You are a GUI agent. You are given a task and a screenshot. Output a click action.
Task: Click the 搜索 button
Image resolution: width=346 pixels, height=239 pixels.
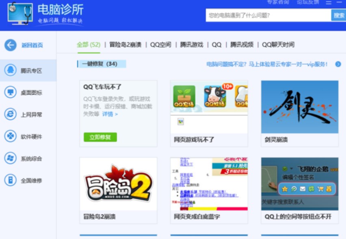coord(339,15)
